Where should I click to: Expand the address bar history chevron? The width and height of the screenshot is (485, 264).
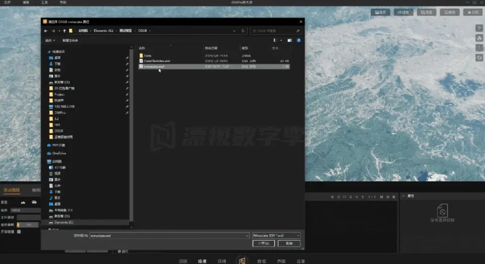pyautogui.click(x=234, y=31)
